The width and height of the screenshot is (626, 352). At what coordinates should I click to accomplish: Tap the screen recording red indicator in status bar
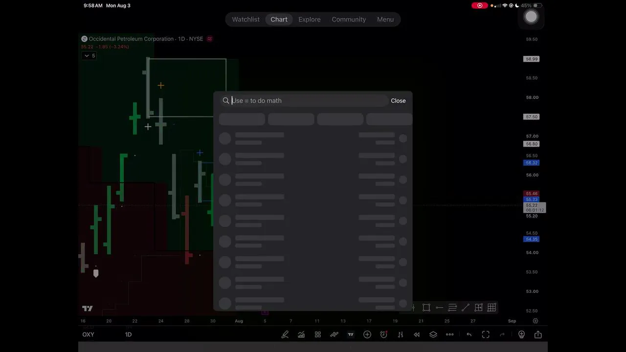coord(479,5)
